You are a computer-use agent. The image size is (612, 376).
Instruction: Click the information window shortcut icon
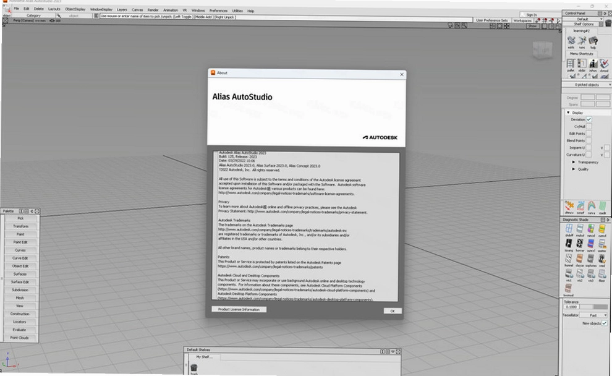[x=593, y=65]
